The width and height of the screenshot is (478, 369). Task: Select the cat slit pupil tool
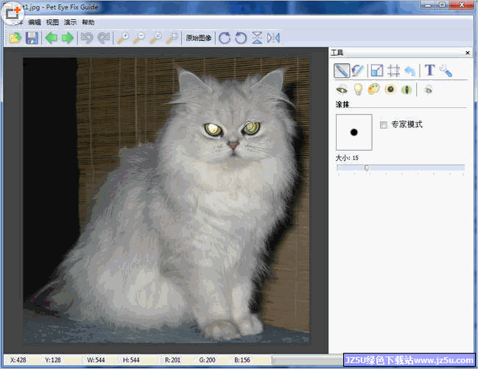click(x=406, y=90)
